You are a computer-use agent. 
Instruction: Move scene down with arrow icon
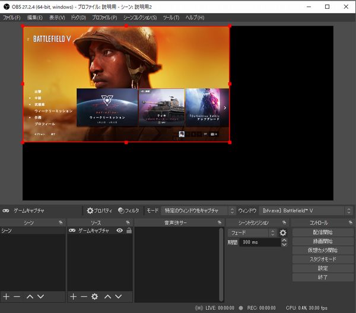[x=40, y=296]
